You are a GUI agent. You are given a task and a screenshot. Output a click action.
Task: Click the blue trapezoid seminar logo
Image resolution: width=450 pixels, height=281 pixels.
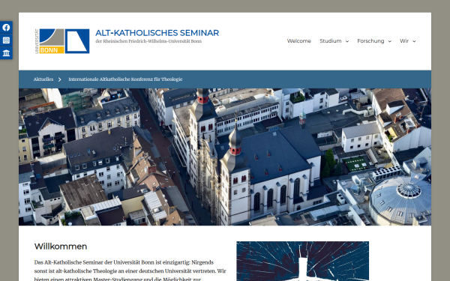coord(77,41)
